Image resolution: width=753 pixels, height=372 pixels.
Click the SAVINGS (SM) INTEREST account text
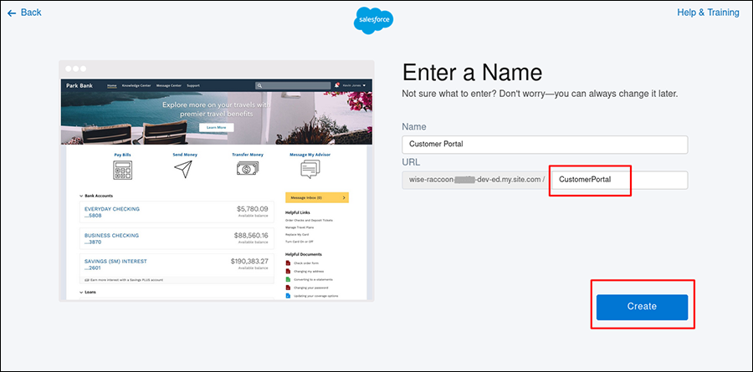[115, 262]
